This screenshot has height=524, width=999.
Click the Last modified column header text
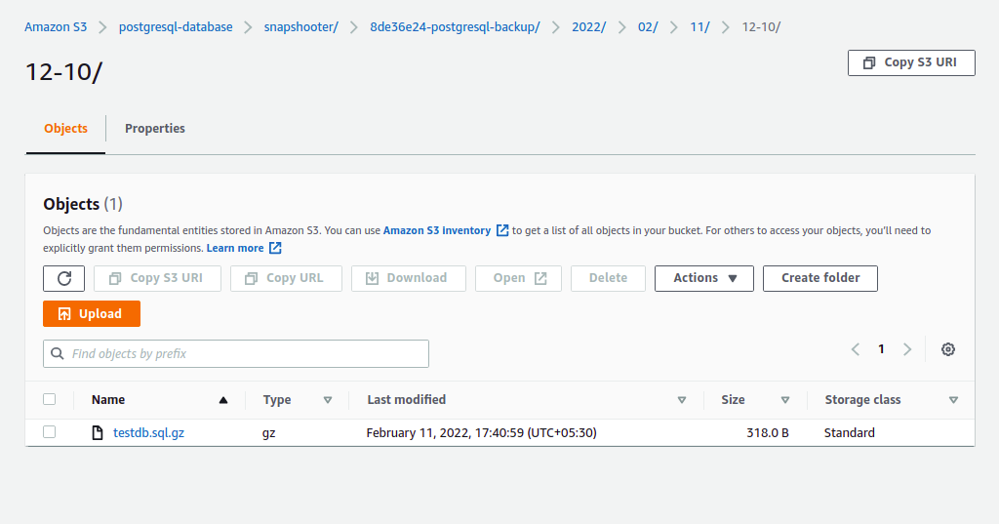point(407,400)
